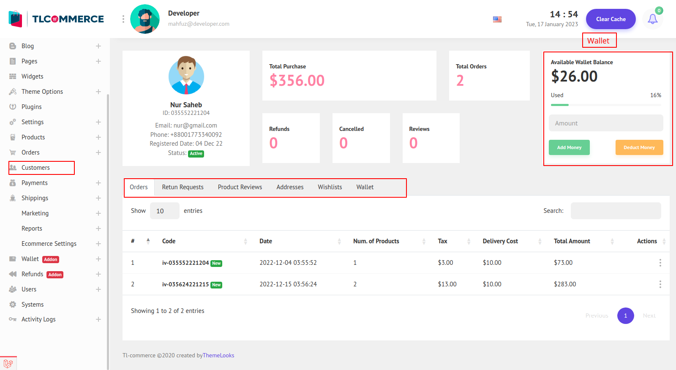Expand the Ecommerce Settings submenu
Viewport: 676px width, 370px height.
point(98,244)
